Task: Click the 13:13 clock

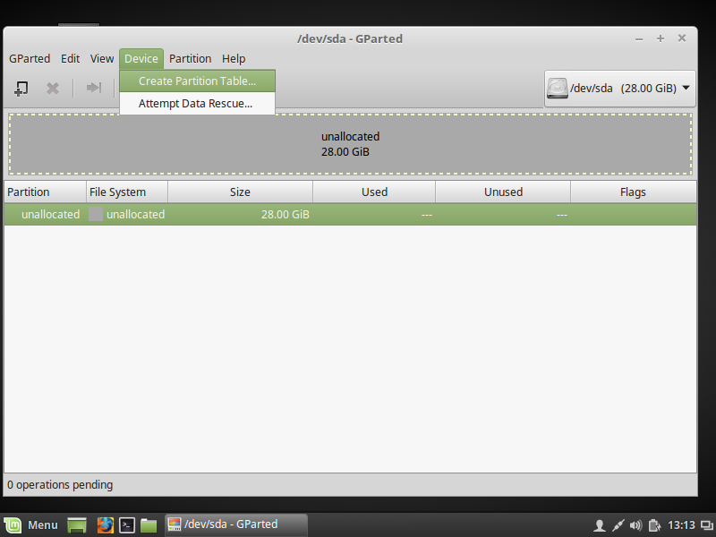Action: [x=681, y=525]
